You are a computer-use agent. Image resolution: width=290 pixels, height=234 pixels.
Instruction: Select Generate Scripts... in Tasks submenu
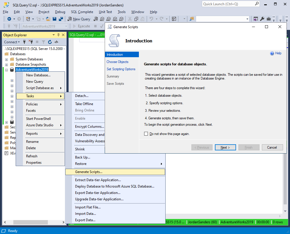(115, 172)
